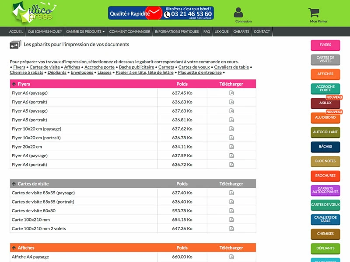This screenshot has width=350, height=262.
Task: Jump to the Accroche porte anchor link
Action: click(x=100, y=67)
